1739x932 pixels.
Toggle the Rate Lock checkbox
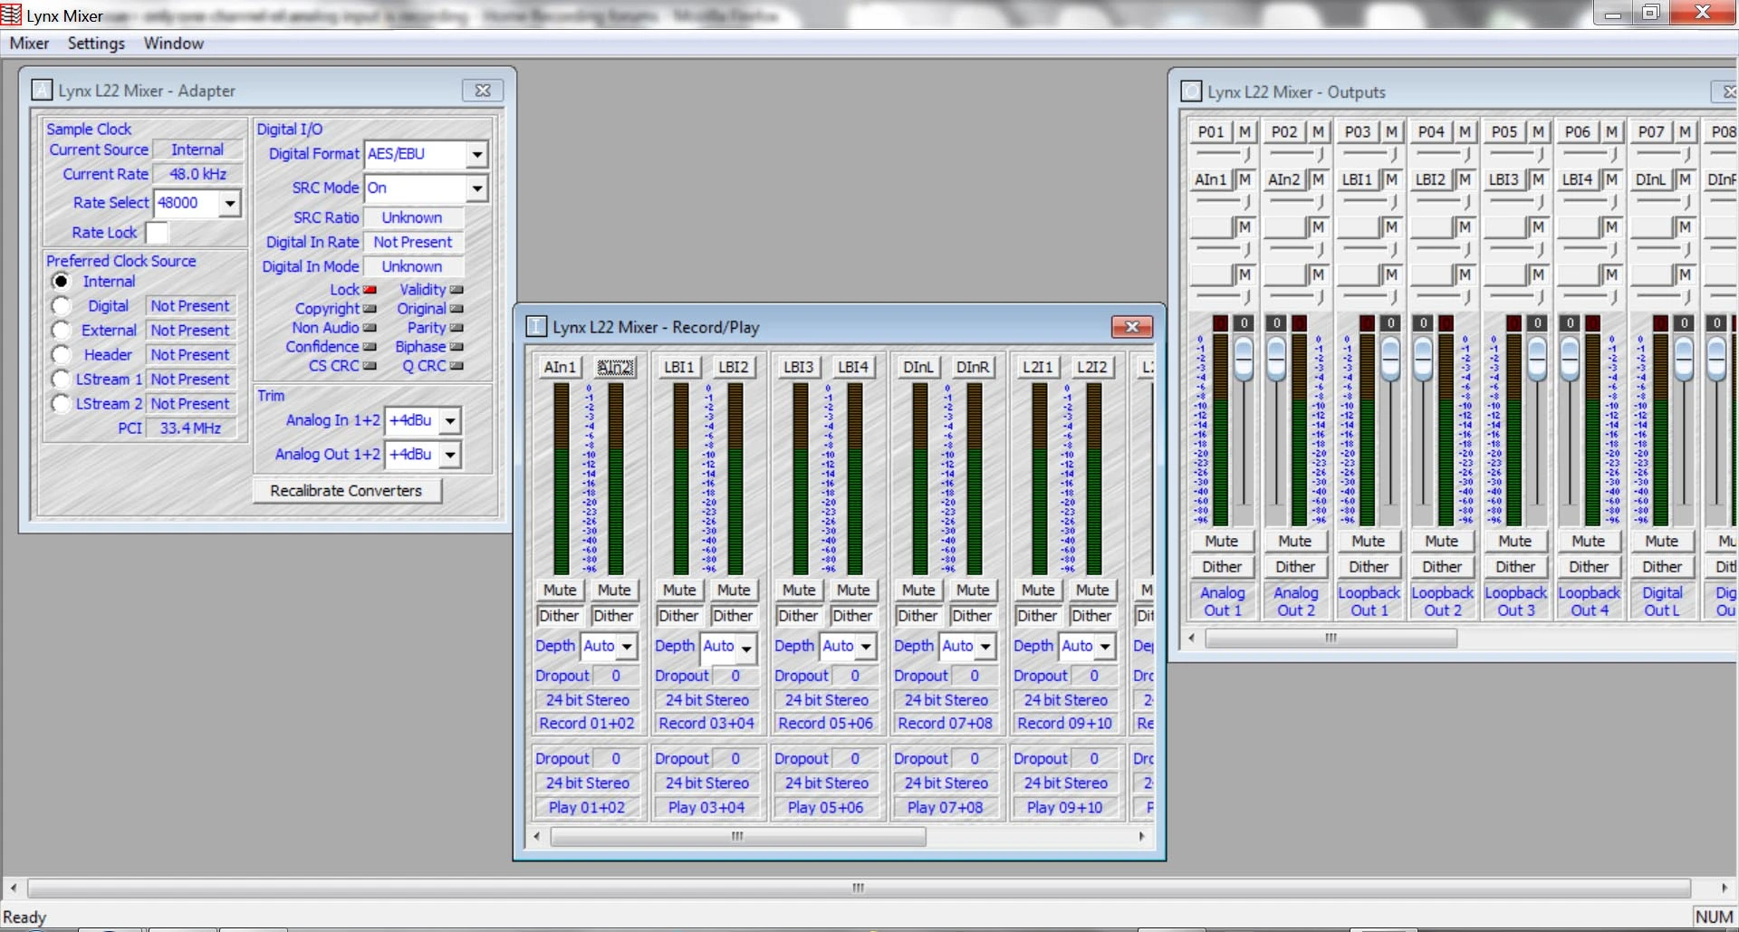[157, 233]
